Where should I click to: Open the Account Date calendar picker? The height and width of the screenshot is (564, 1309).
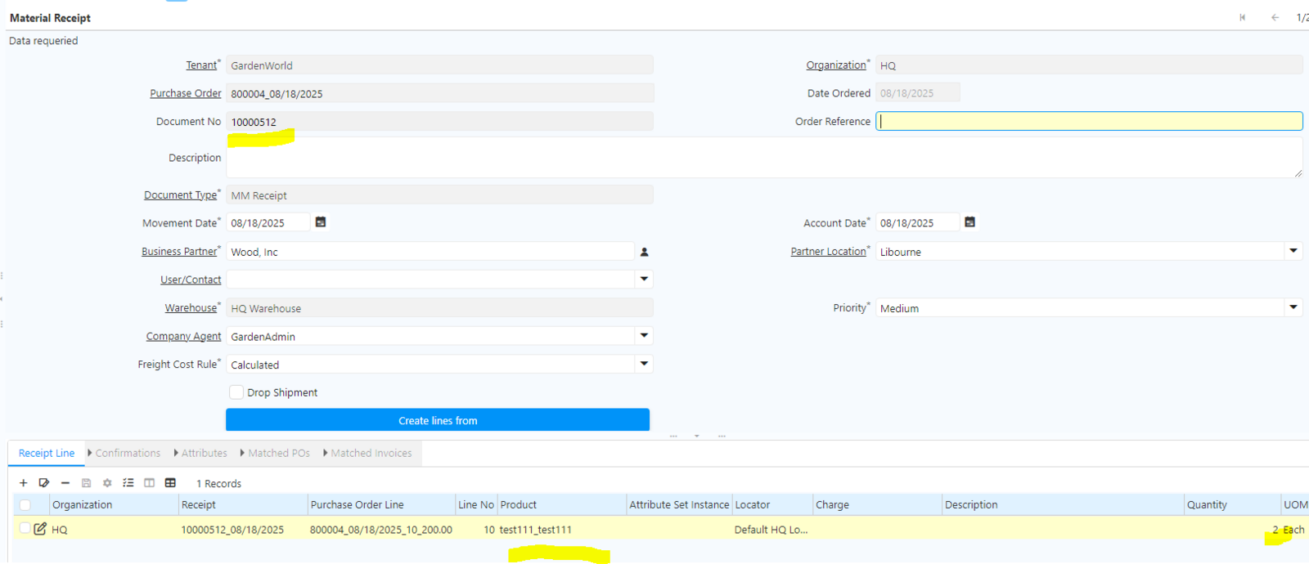tap(969, 222)
